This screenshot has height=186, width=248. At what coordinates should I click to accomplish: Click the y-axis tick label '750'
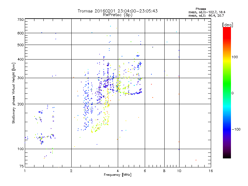[20, 20]
